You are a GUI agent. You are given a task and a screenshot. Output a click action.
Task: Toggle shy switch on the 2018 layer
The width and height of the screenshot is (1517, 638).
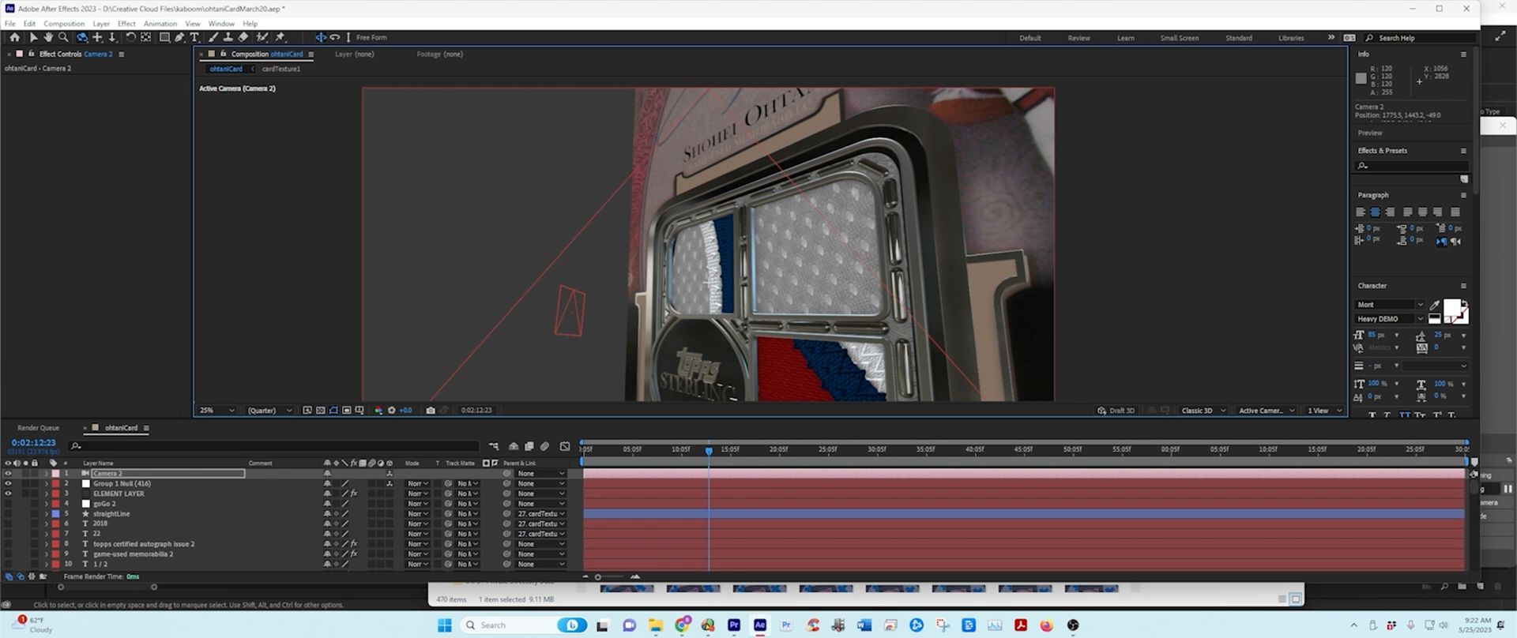(x=327, y=524)
